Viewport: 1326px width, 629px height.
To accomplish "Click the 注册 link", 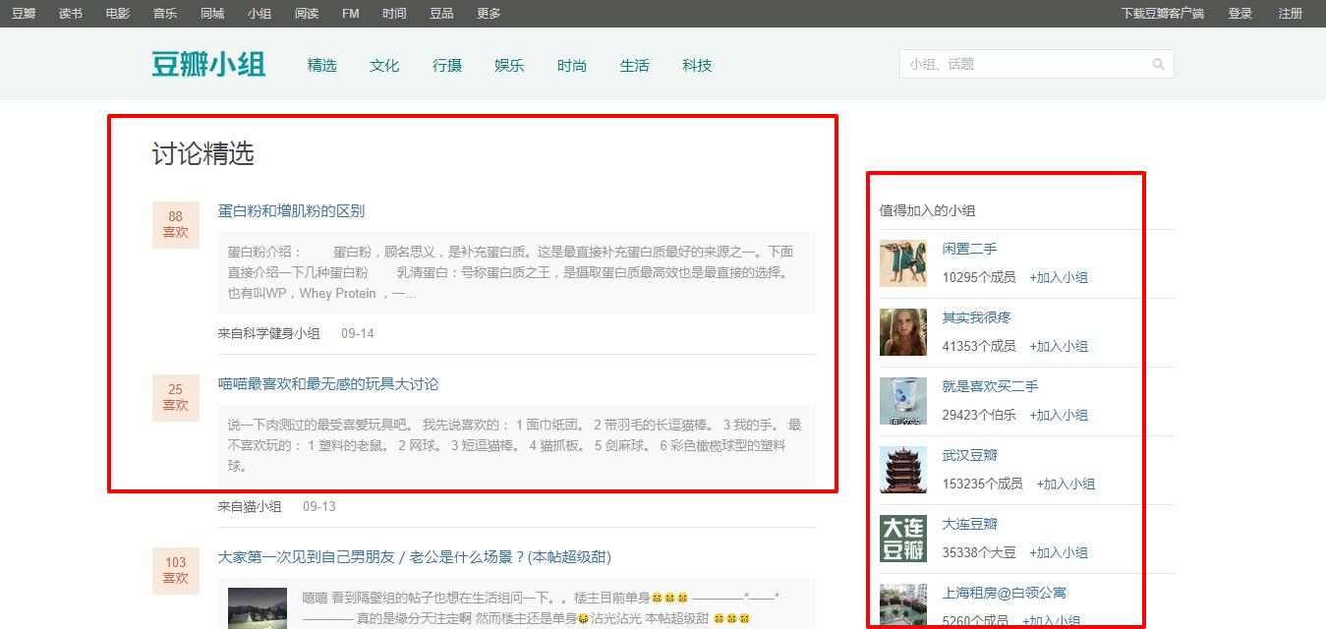I will (x=1291, y=14).
